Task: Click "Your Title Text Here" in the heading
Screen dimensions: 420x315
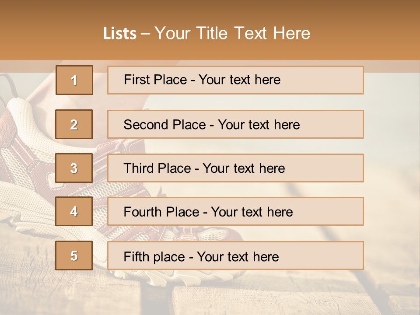Action: click(x=232, y=33)
